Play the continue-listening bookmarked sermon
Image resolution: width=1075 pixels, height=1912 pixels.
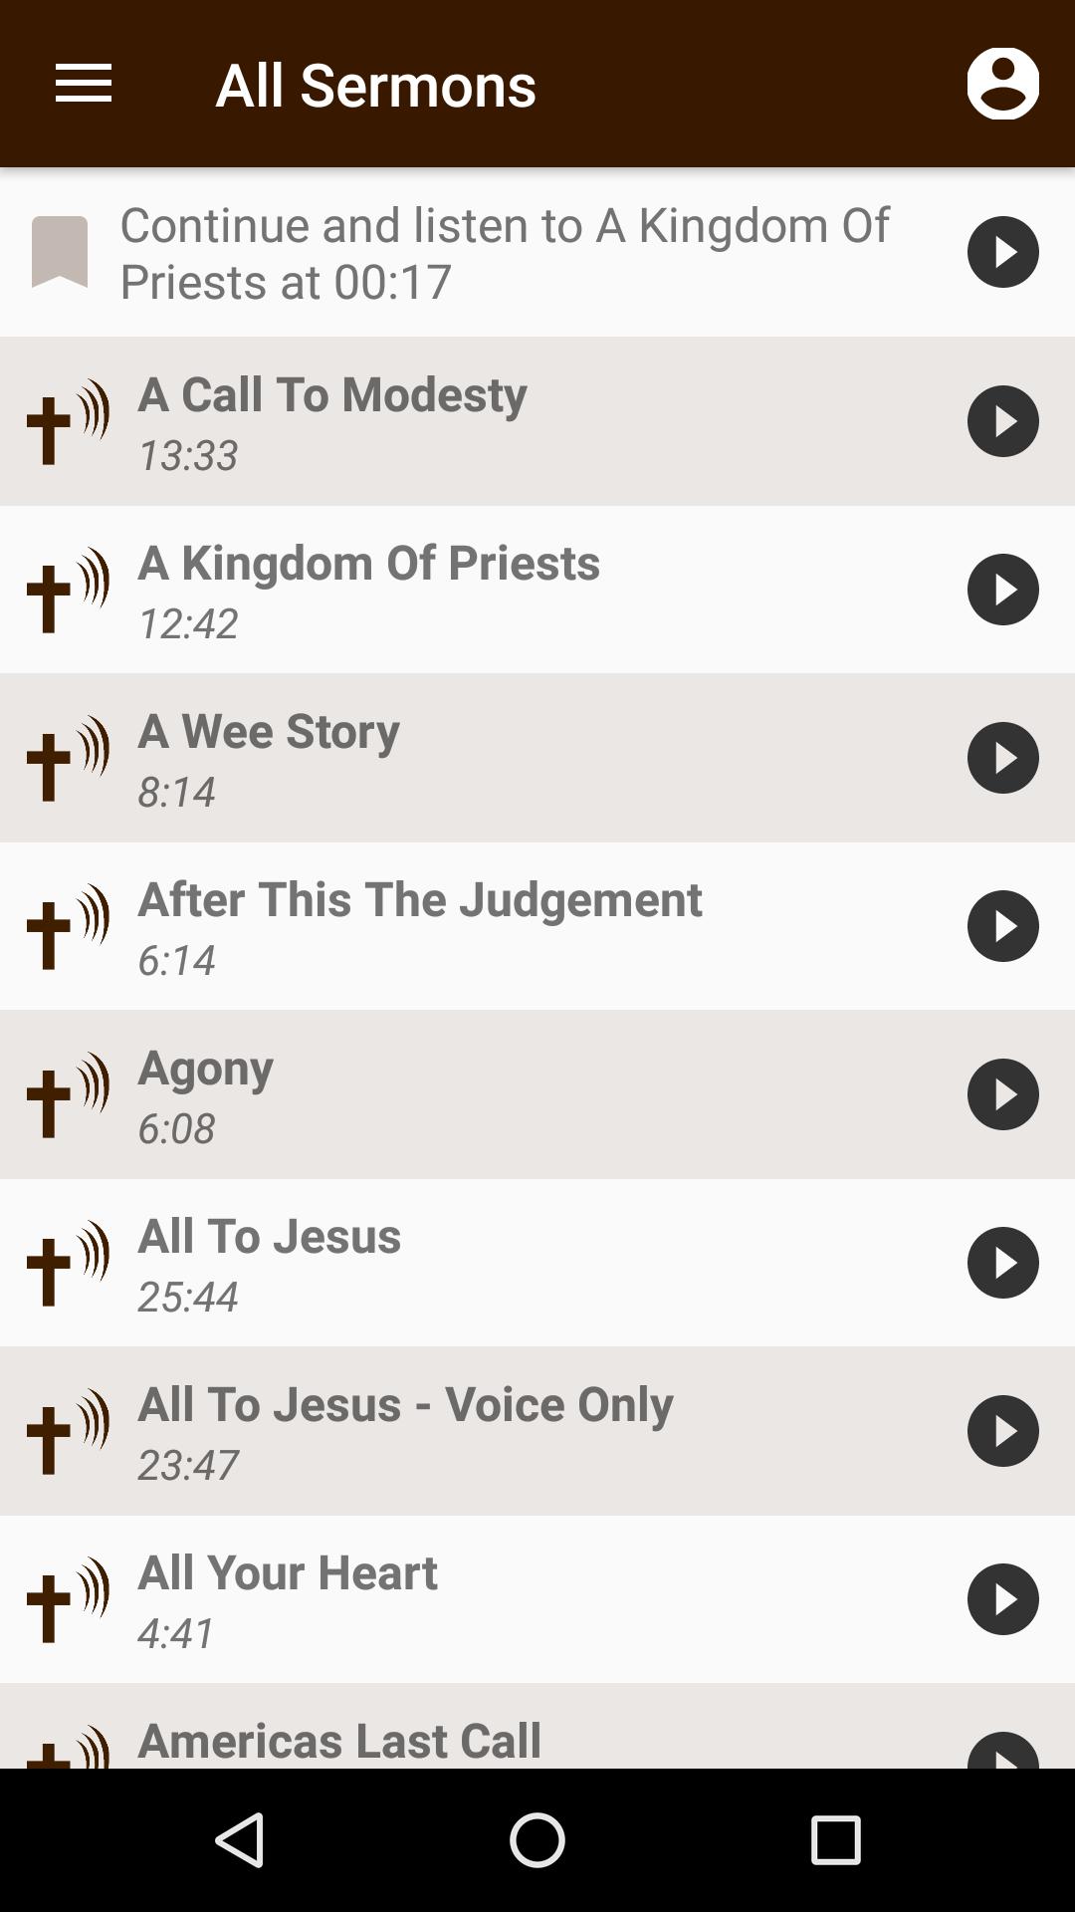pos(1002,252)
